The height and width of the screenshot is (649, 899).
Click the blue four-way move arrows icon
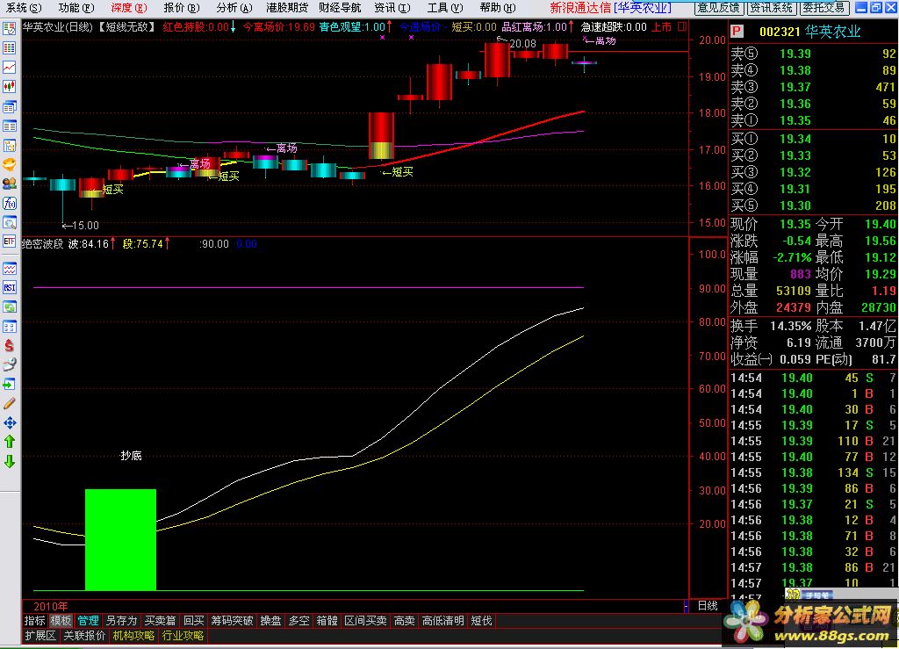(x=9, y=423)
